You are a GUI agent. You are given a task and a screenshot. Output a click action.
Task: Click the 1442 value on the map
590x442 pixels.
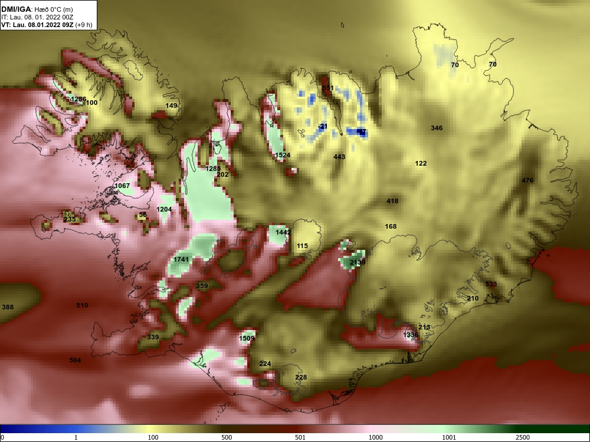(x=283, y=233)
